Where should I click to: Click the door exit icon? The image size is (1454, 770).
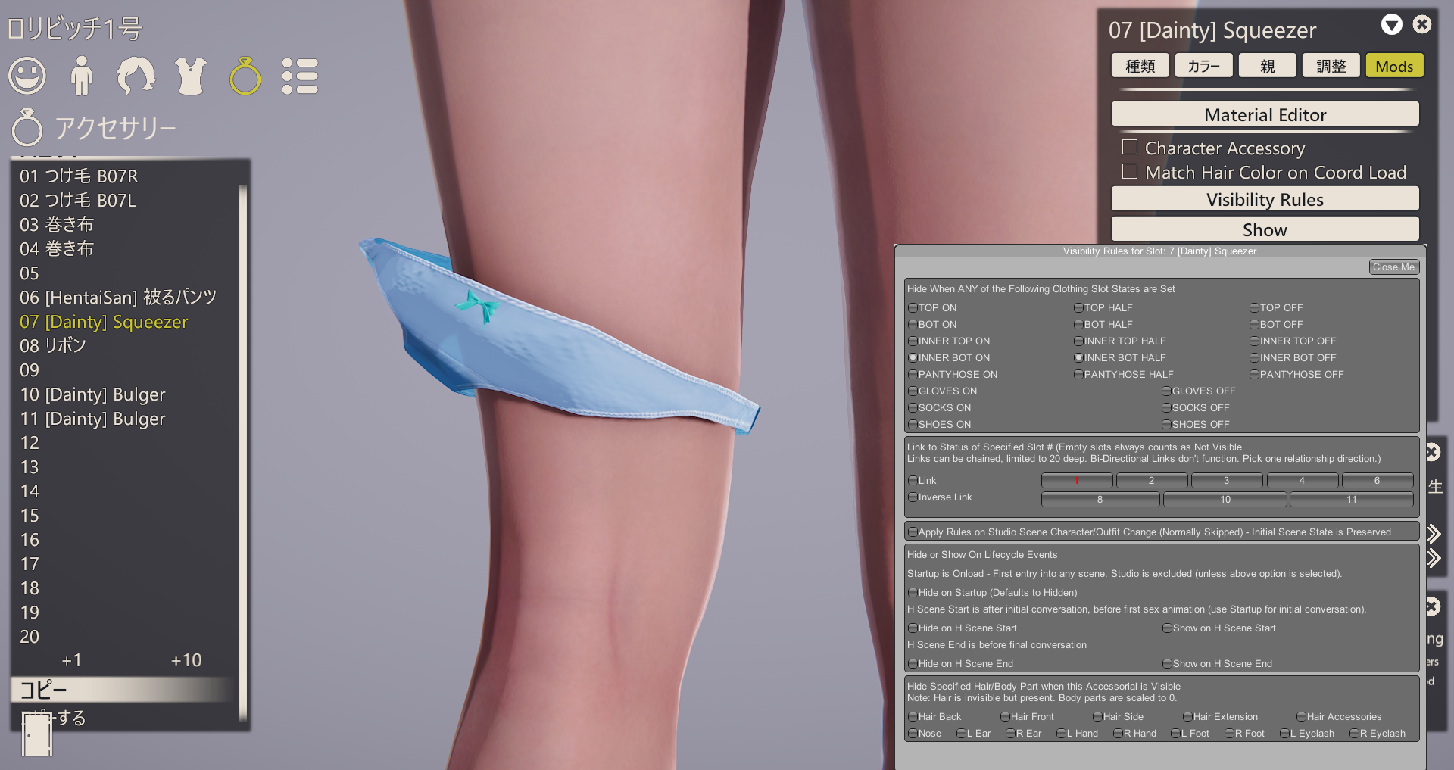[36, 734]
